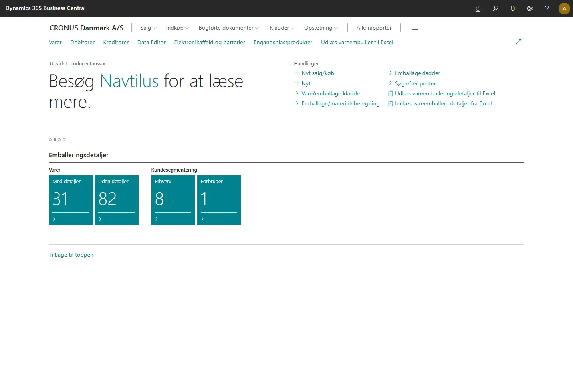Screen dimensions: 573x371
Task: Expand Søg efter poster... group
Action: tap(414, 83)
